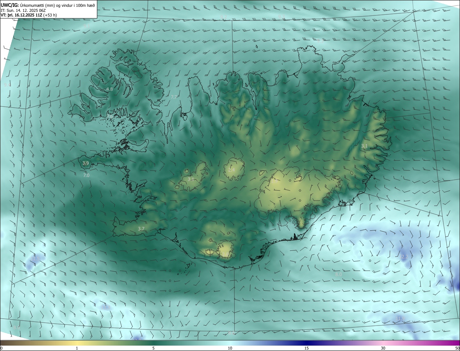Select the 11.5 value label on the map
Viewport: 460px width, 351px height.
point(35,258)
